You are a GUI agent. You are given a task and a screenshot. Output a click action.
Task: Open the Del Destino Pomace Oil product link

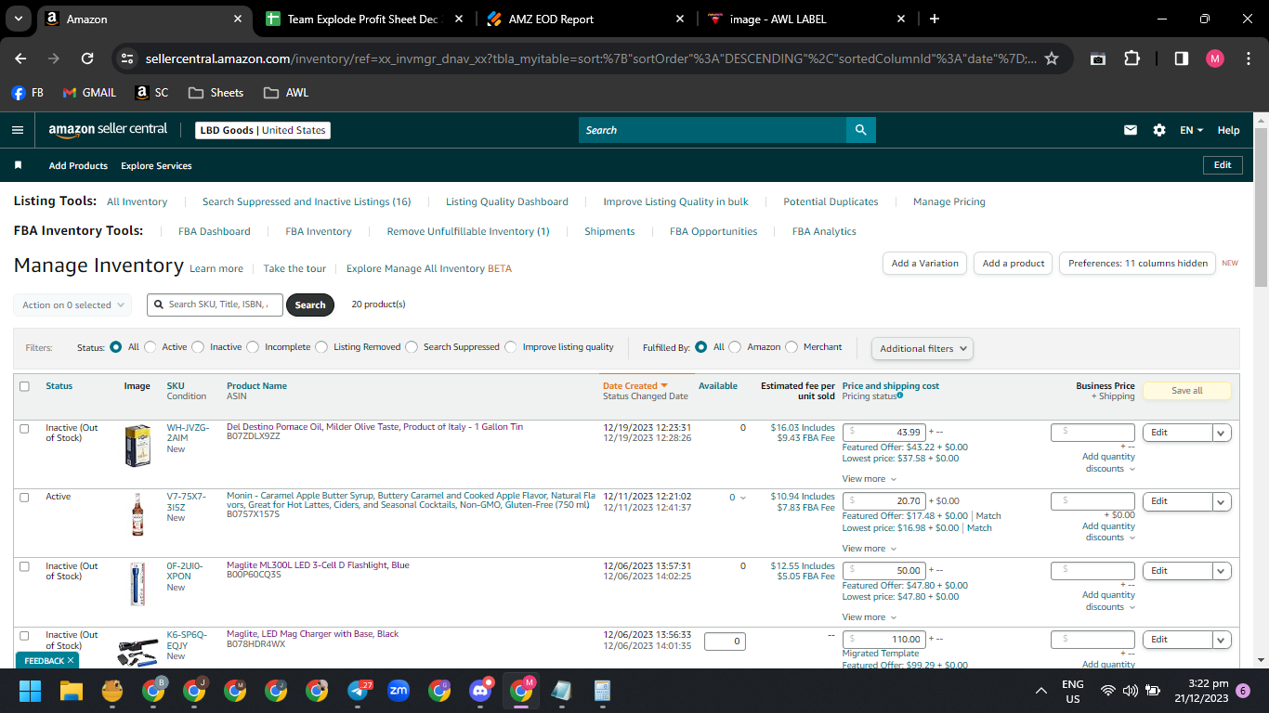(x=374, y=427)
